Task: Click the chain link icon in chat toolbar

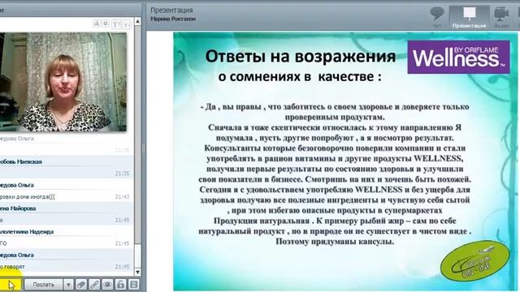Action: coord(94,285)
